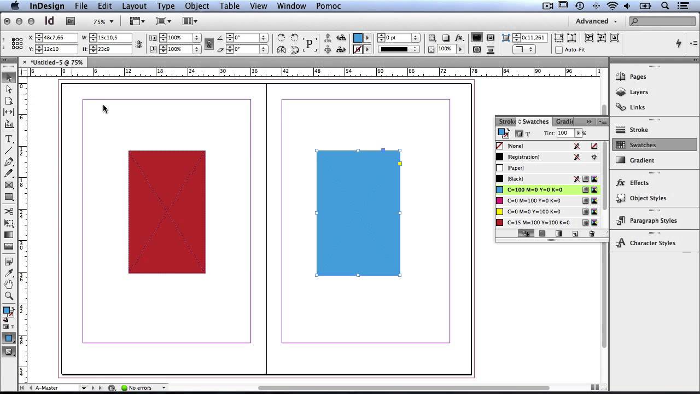Choose the Rectangle Frame tool
This screenshot has height=394, width=700.
point(9,185)
